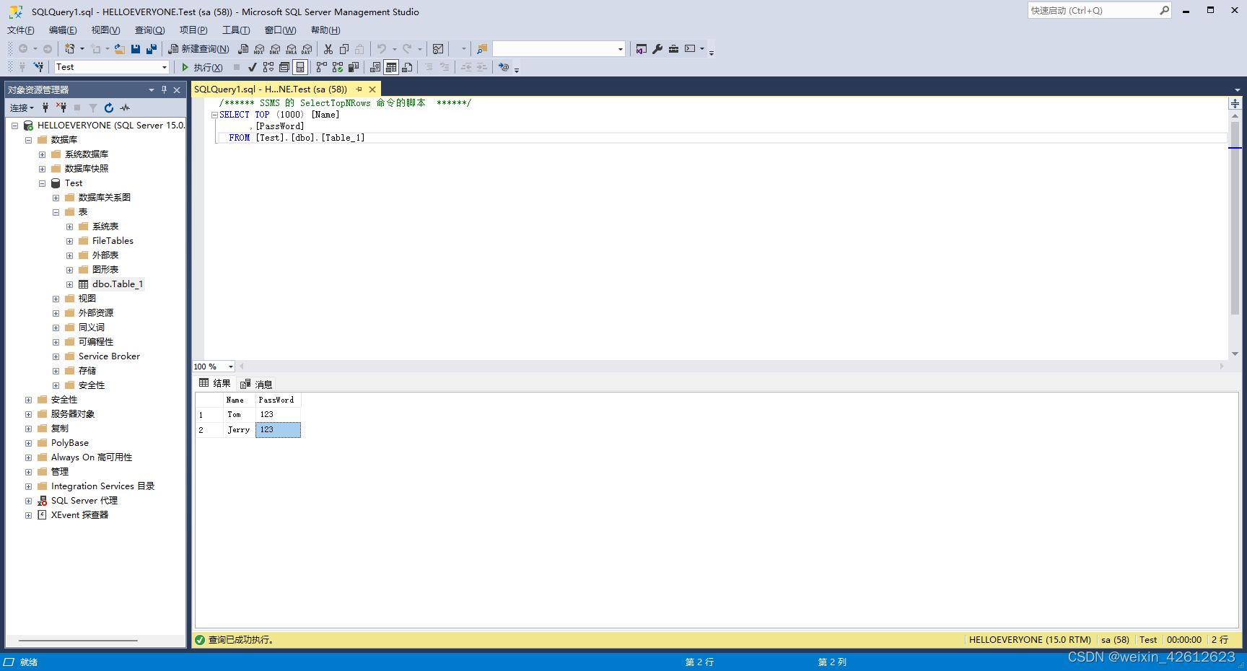
Task: Collapse the Test database node
Action: tap(42, 183)
